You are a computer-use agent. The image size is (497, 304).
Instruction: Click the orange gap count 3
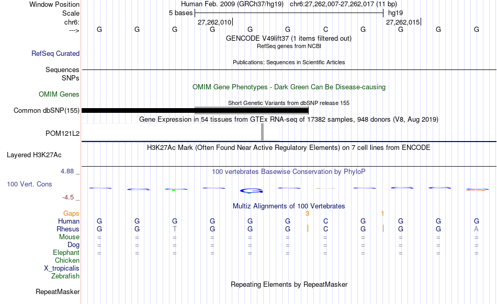[x=307, y=214]
